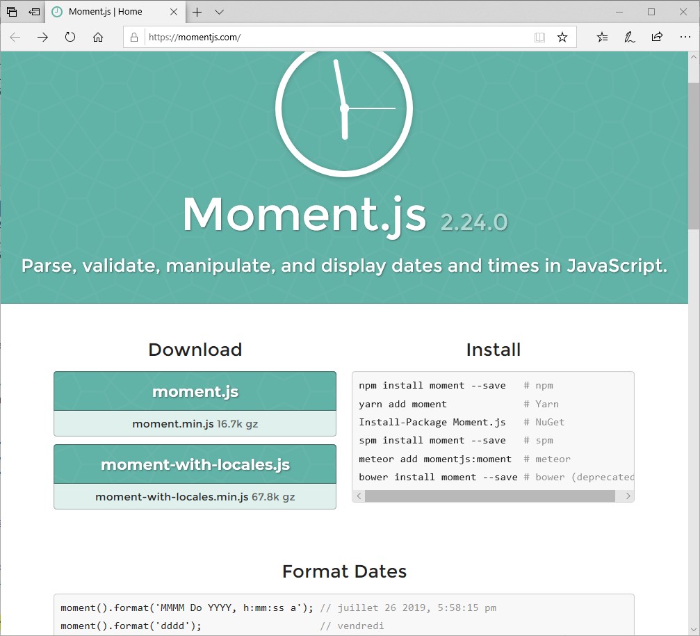The height and width of the screenshot is (636, 700).
Task: Click Install-Package Moment.js line
Action: [462, 422]
